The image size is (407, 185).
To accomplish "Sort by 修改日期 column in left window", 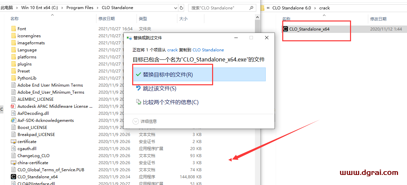I will (x=107, y=19).
